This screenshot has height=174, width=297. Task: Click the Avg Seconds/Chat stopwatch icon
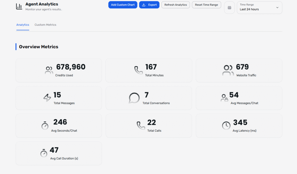coord(45,125)
